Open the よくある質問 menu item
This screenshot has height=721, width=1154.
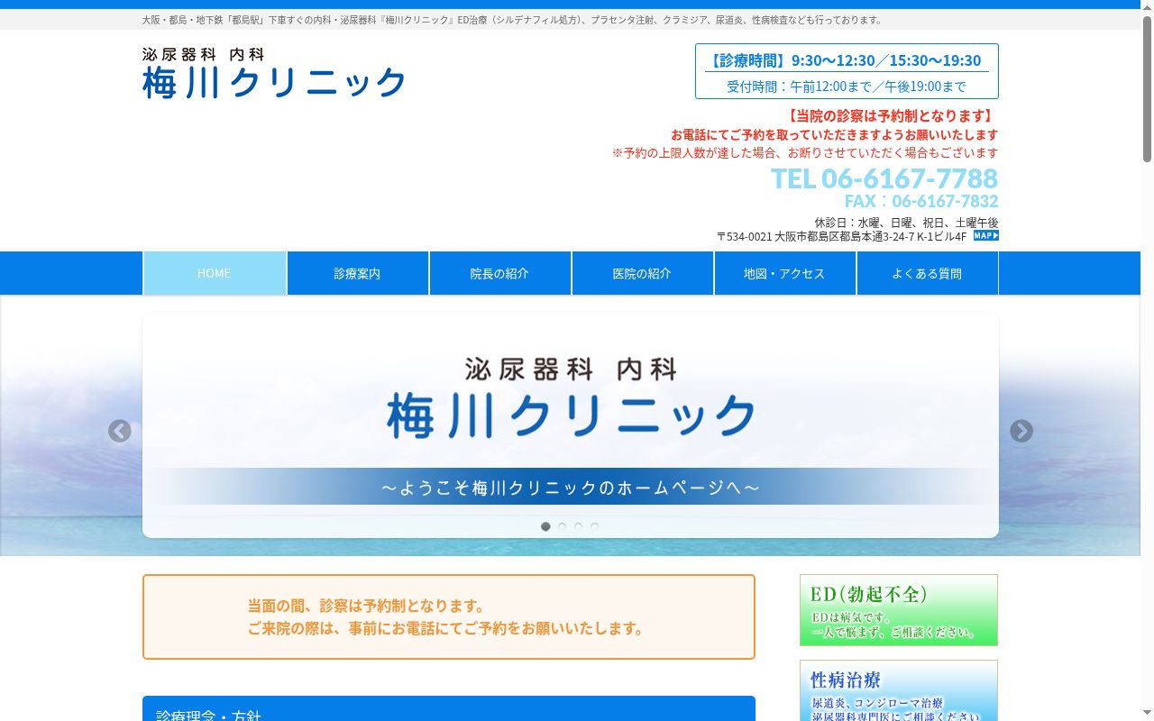(x=927, y=273)
